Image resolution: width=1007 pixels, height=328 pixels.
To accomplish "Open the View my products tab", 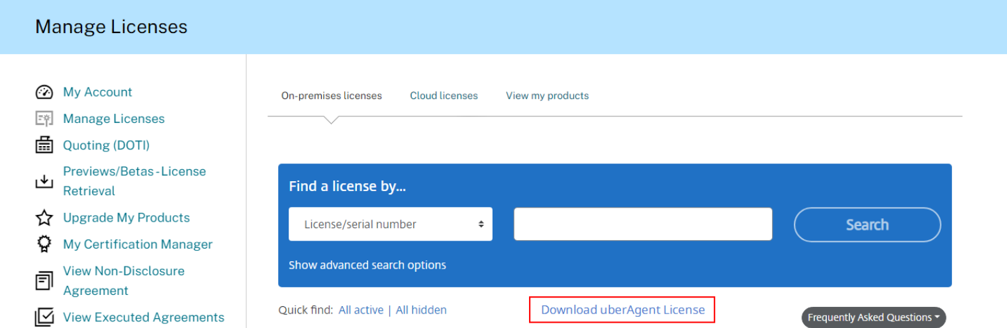I will (547, 96).
